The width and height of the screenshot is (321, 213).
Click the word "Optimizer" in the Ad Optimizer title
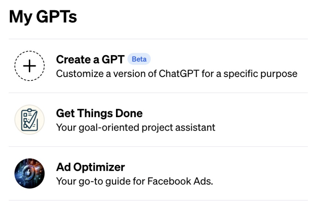(x=99, y=167)
